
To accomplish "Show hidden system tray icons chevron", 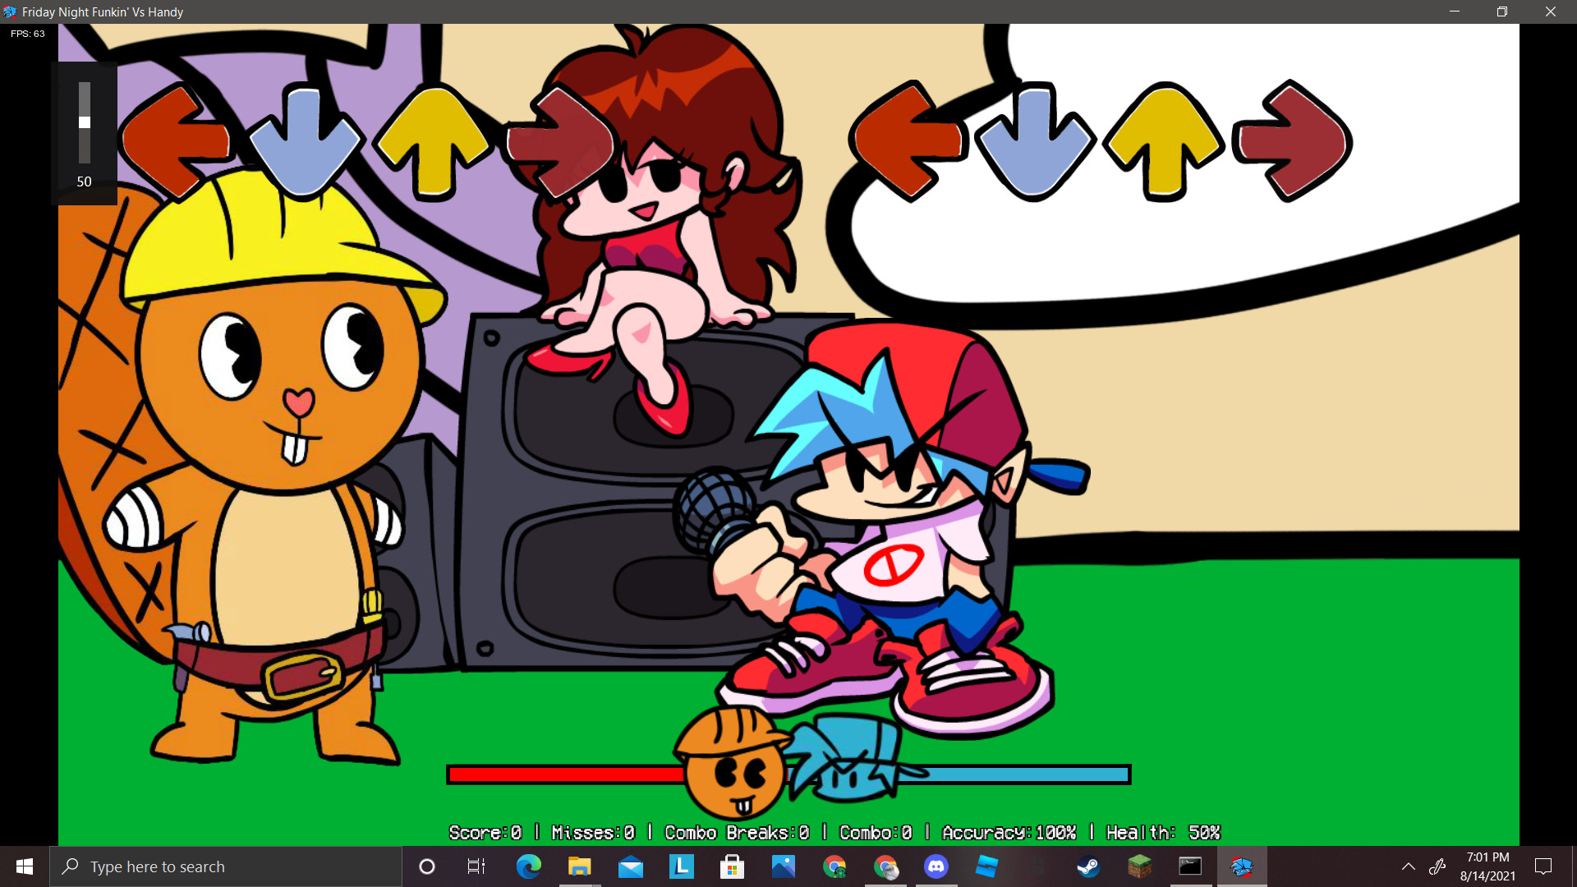I will coord(1408,866).
